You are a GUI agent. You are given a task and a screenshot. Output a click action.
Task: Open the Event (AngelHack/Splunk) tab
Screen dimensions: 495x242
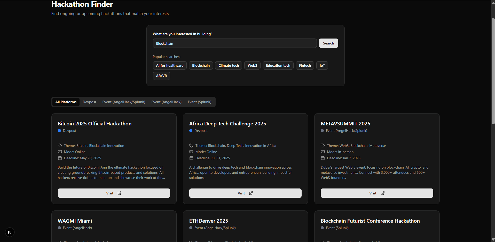coord(124,102)
